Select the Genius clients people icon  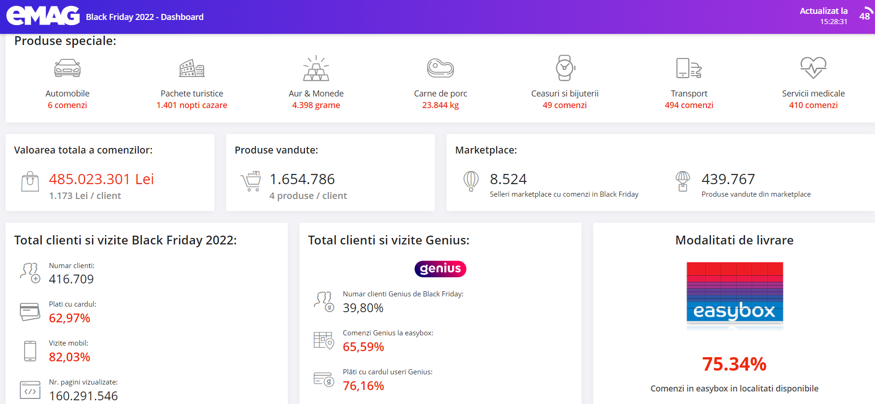pyautogui.click(x=324, y=301)
